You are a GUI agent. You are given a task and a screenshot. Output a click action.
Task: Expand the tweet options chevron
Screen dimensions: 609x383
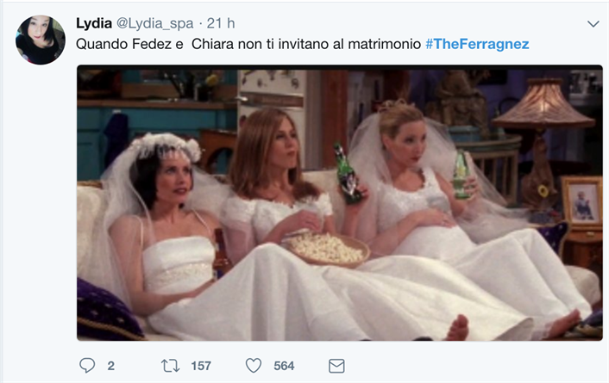coord(593,24)
